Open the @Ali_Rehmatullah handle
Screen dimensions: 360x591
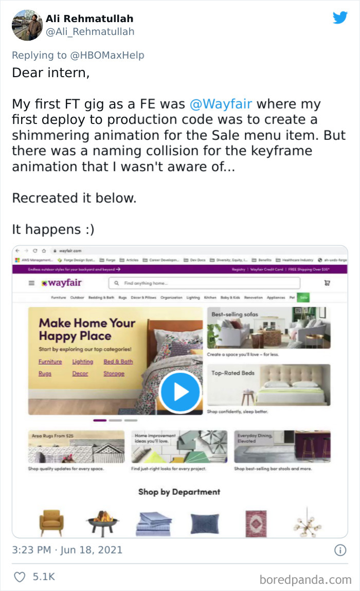tap(90, 32)
